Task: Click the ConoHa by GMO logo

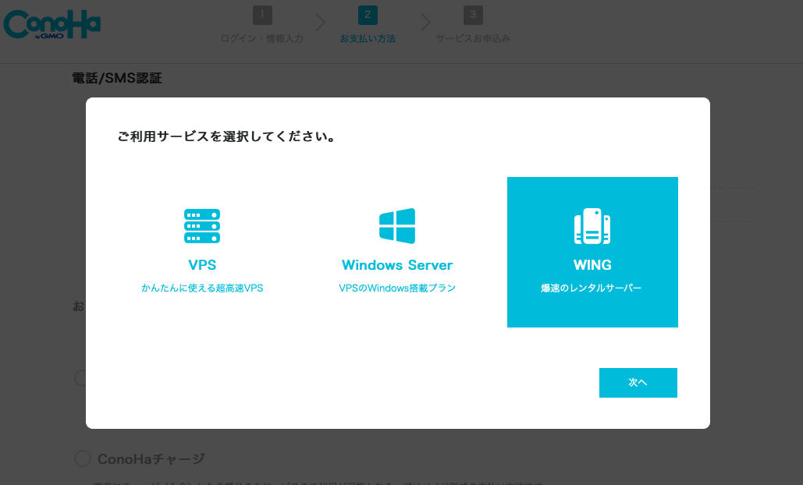Action: [x=52, y=24]
